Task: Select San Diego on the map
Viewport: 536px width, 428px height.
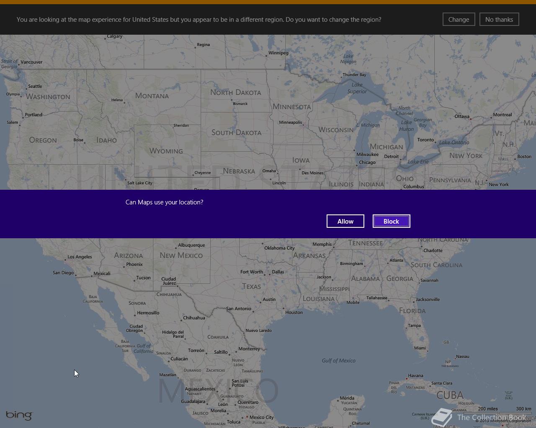Action: click(x=63, y=273)
